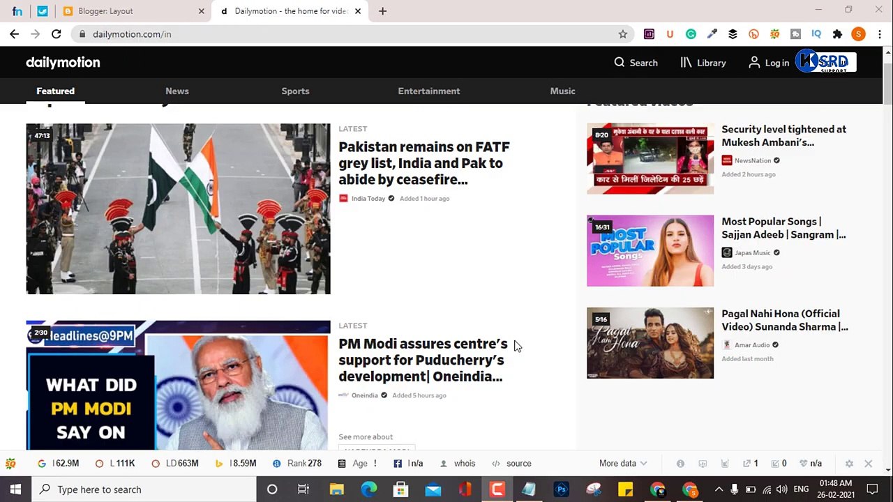Open a new browser tab
893x502 pixels.
click(x=382, y=11)
